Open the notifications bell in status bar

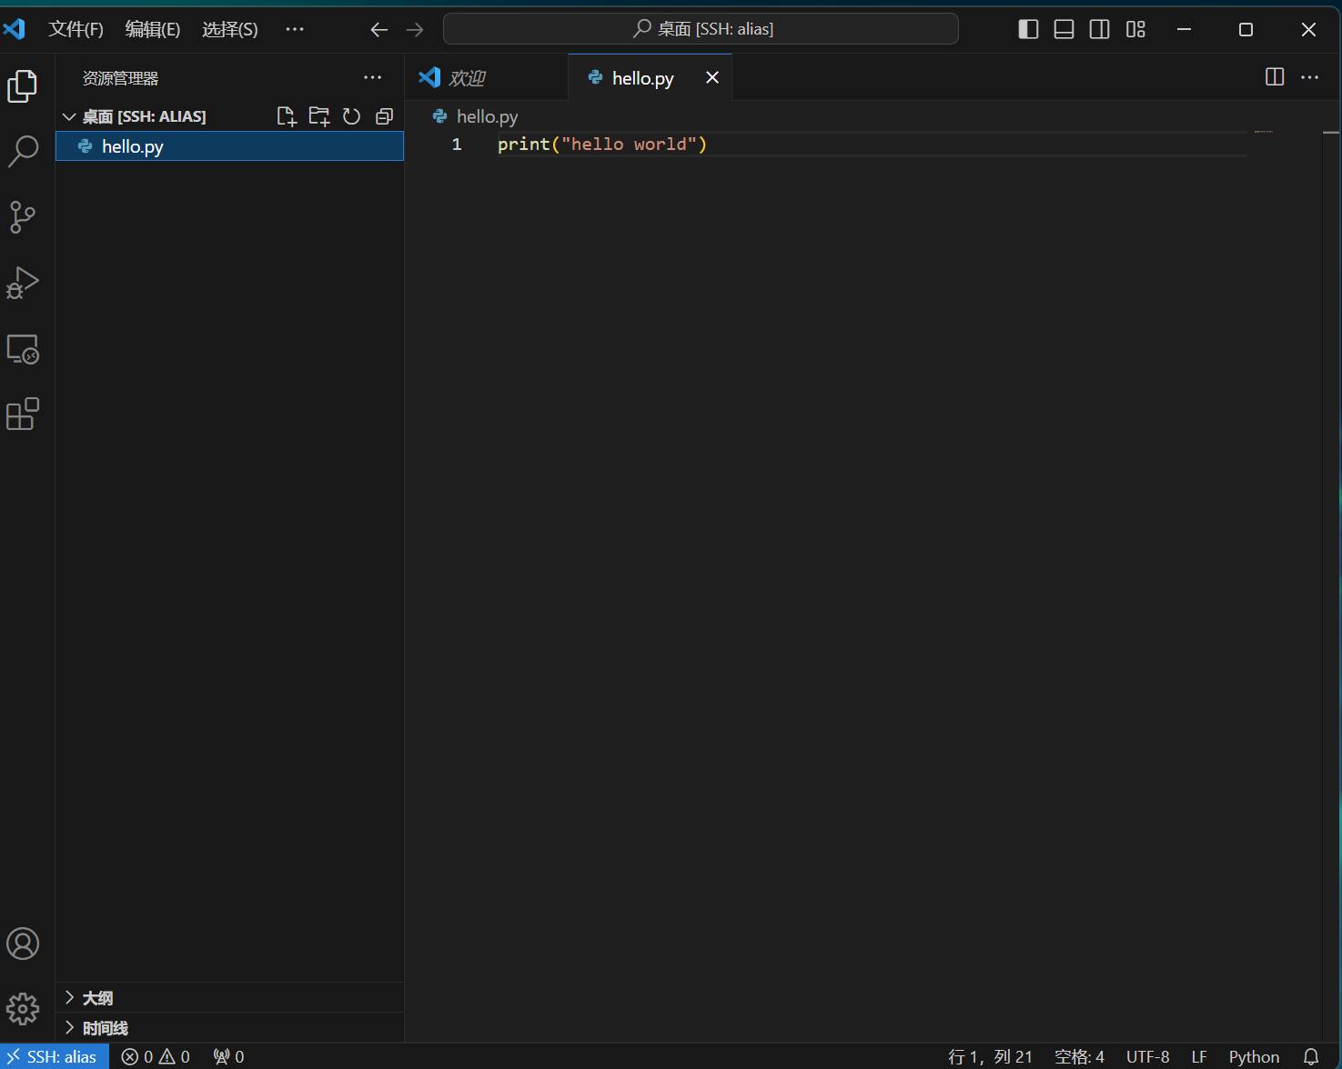(x=1311, y=1056)
